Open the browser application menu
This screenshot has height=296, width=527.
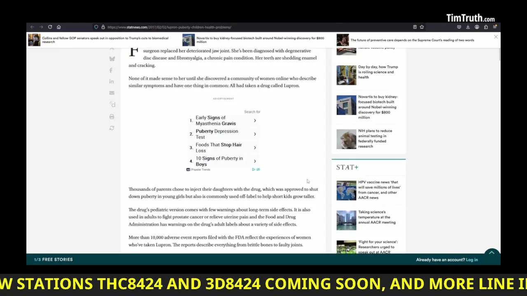(495, 27)
